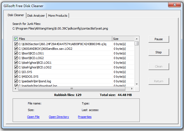Stop the junk file search
This screenshot has height=131, width=184.
(x=159, y=52)
